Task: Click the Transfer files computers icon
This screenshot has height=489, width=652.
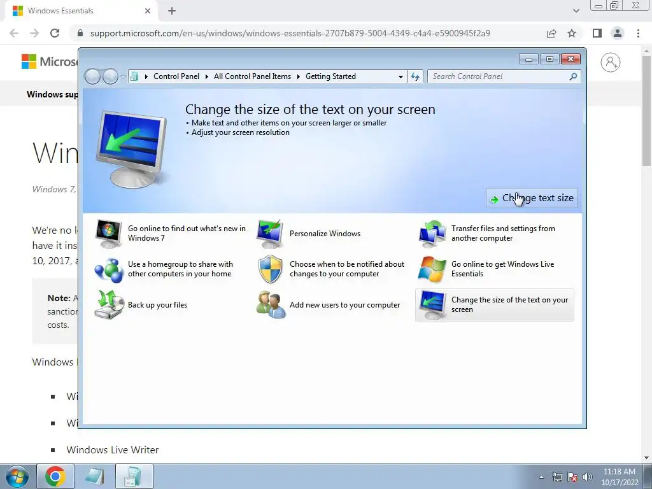Action: 432,234
